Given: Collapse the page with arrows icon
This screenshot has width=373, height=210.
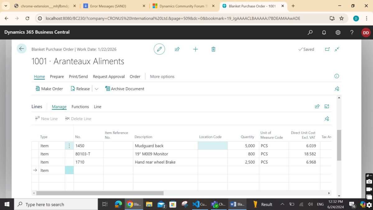Looking at the screenshot, I should tap(337, 49).
